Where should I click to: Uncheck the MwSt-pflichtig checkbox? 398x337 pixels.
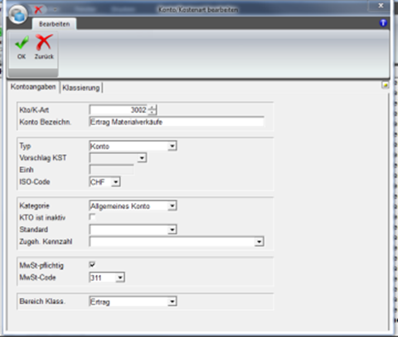pyautogui.click(x=92, y=265)
